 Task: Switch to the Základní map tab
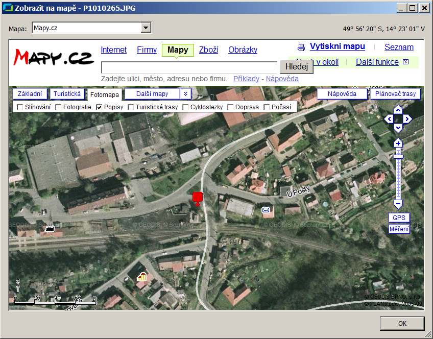tap(30, 94)
